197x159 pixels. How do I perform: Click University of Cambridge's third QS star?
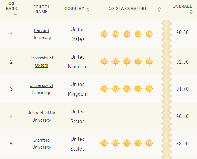click(127, 89)
